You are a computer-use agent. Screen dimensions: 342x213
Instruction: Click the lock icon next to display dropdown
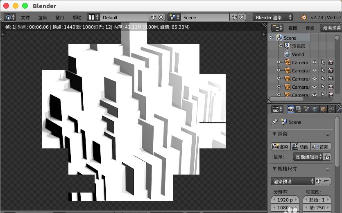(x=327, y=157)
